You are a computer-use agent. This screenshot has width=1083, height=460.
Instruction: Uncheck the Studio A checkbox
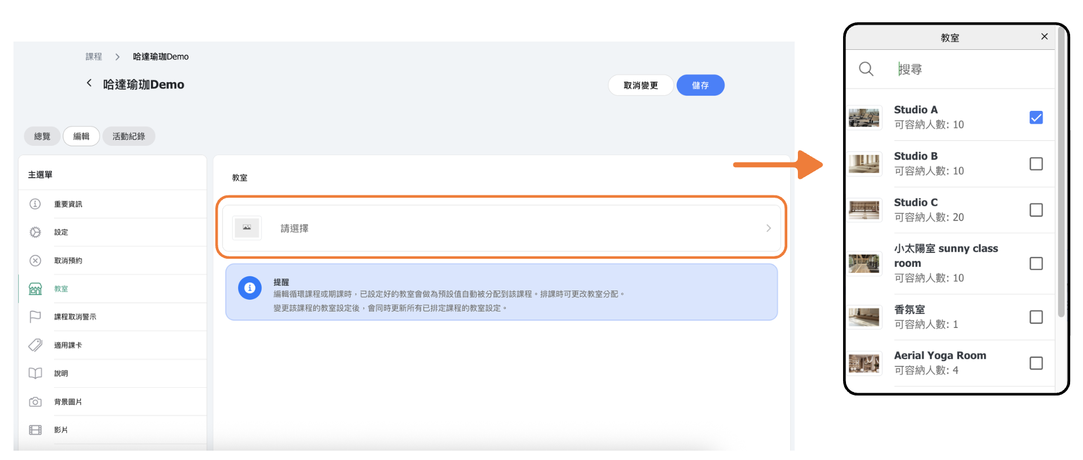[x=1035, y=117]
